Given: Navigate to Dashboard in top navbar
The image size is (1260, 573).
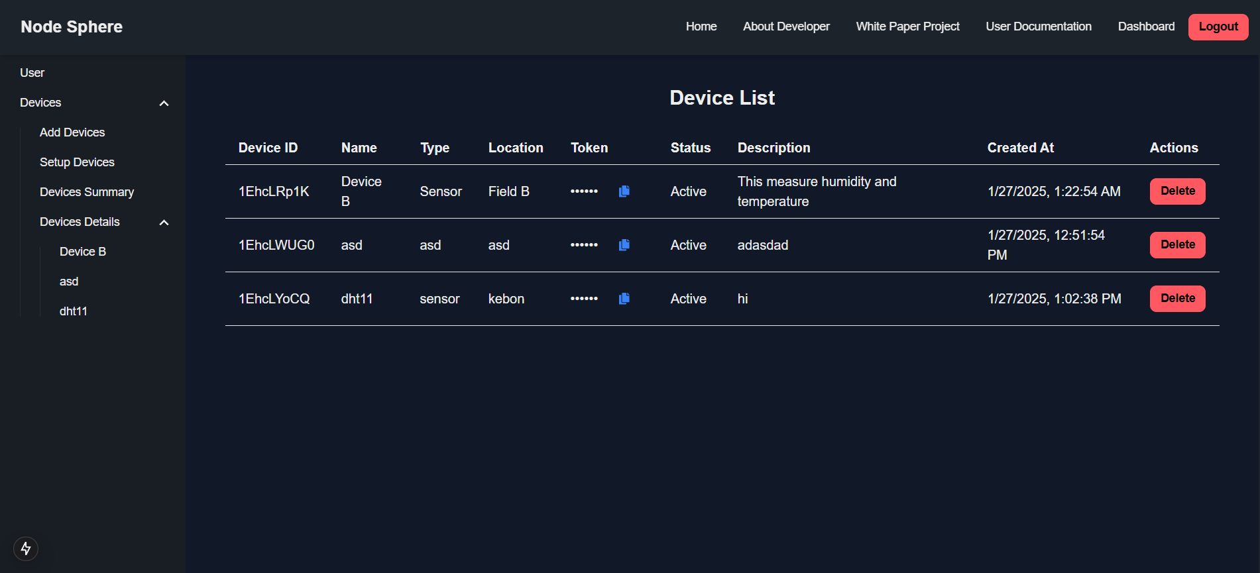Looking at the screenshot, I should (x=1145, y=26).
